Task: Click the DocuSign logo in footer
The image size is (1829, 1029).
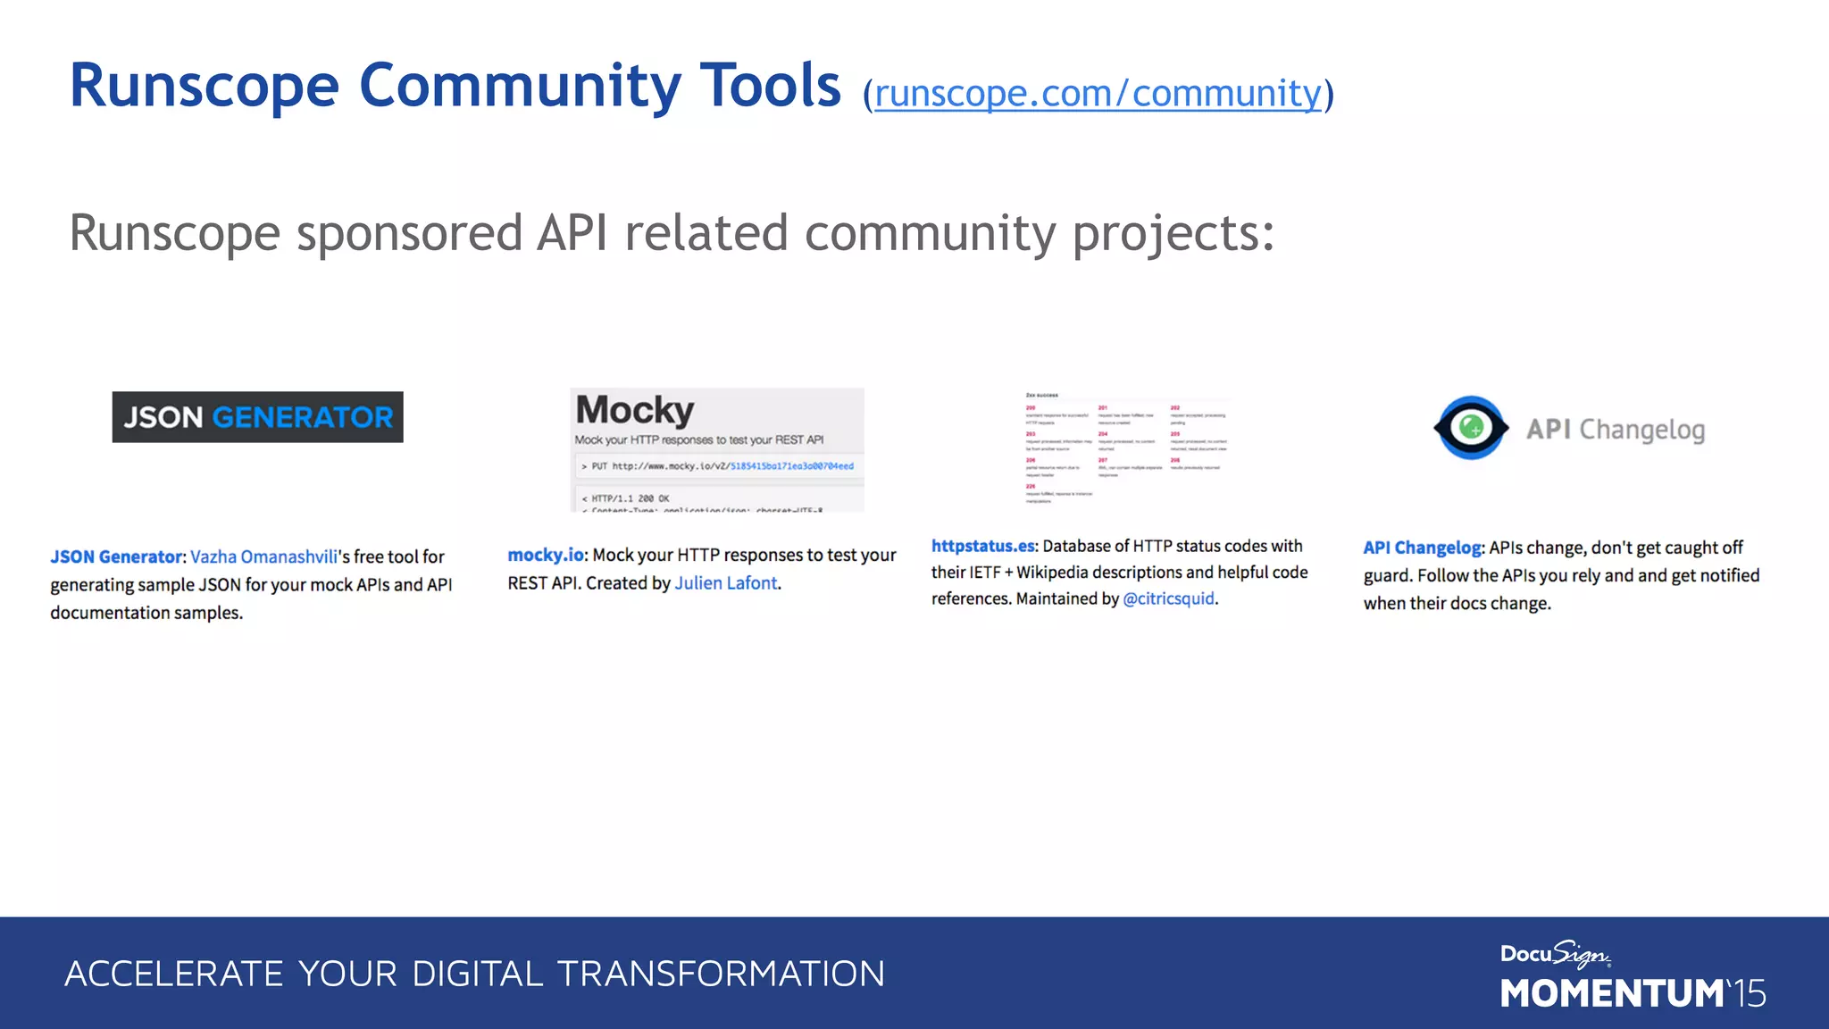Action: 1554,954
